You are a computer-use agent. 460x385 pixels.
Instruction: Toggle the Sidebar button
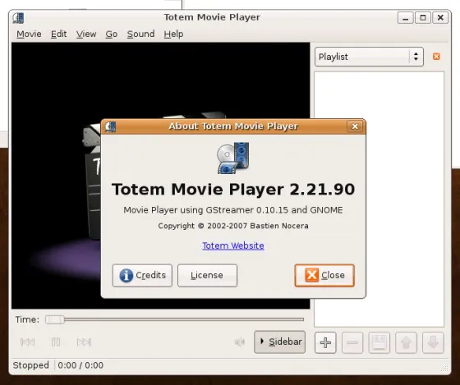tap(280, 341)
